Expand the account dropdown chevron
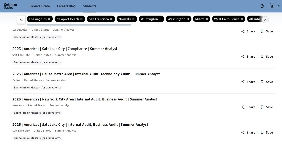282x144 pixels. 279,6
